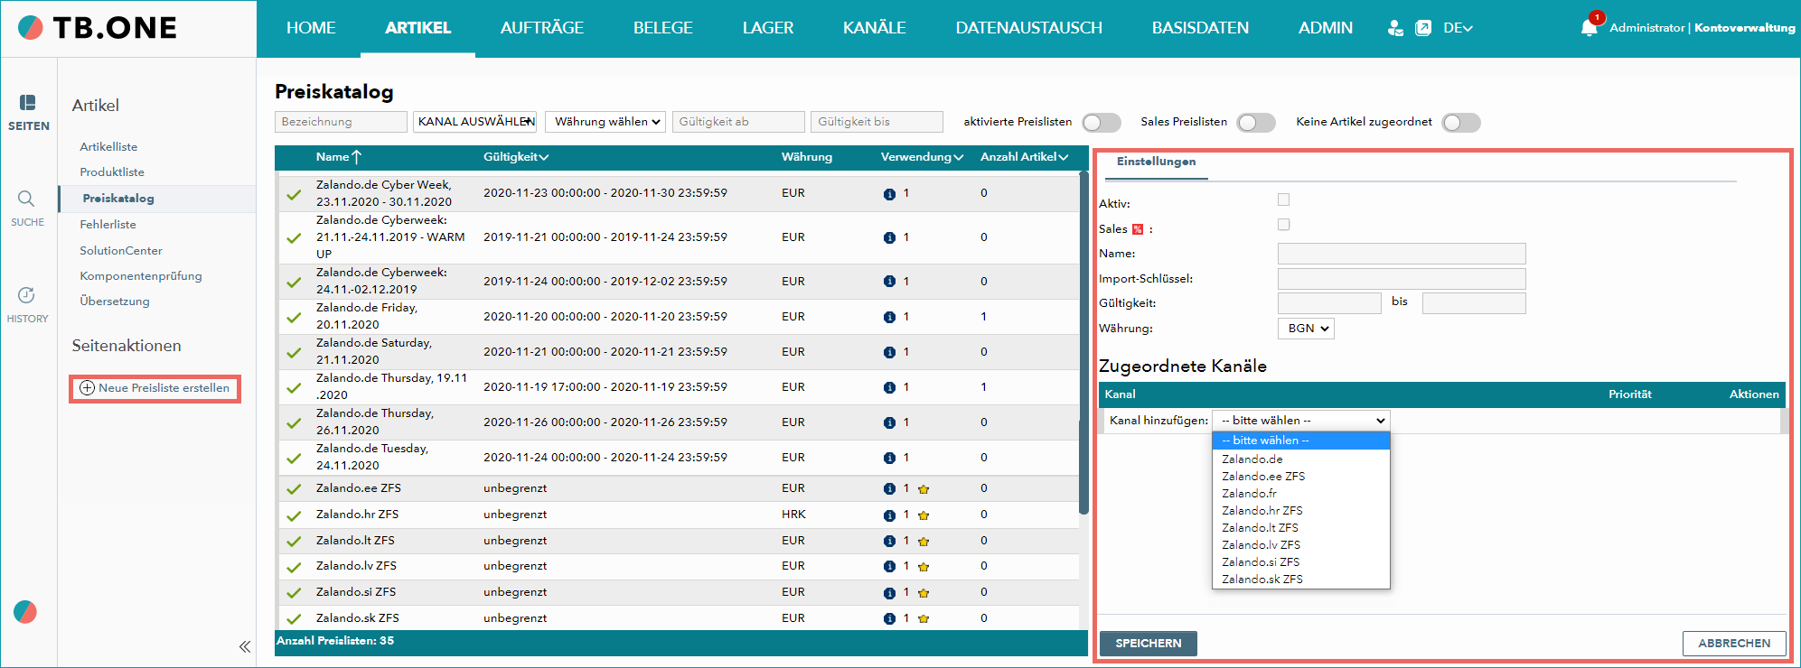
Task: Open the BGN currency dropdown
Action: (x=1306, y=329)
